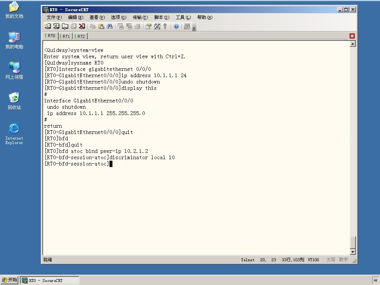Click '33行, 103列' status bar entry
Image resolution: width=380 pixels, height=285 pixels.
(x=293, y=260)
